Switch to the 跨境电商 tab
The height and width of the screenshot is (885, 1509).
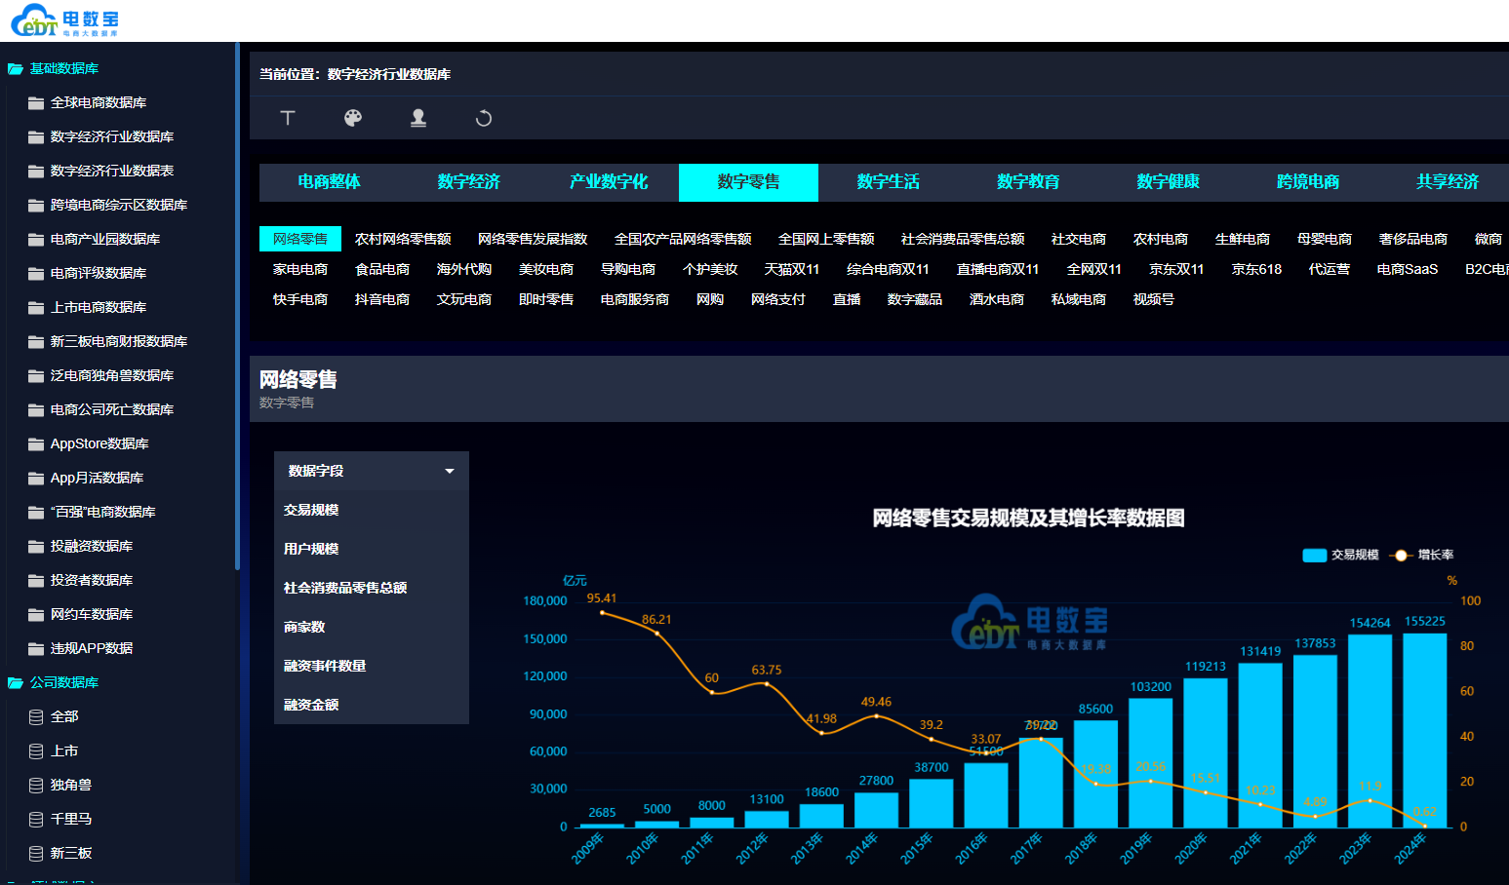(1307, 182)
